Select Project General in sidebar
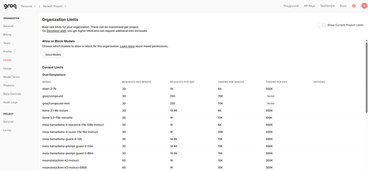 [x=8, y=122]
